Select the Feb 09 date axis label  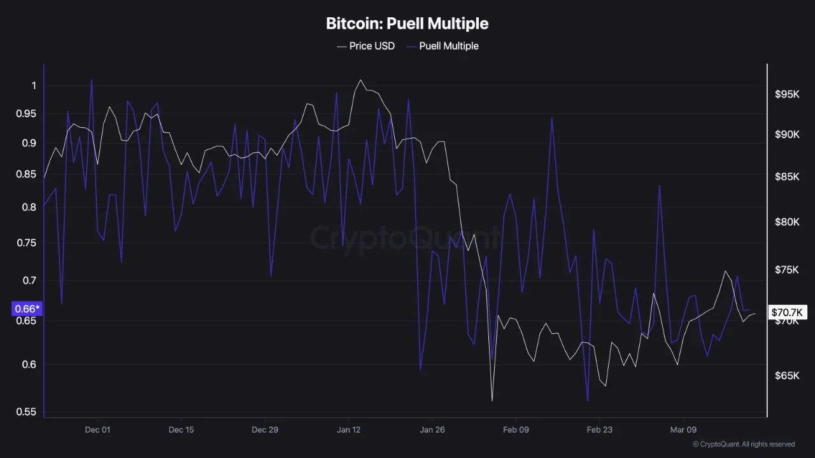516,429
